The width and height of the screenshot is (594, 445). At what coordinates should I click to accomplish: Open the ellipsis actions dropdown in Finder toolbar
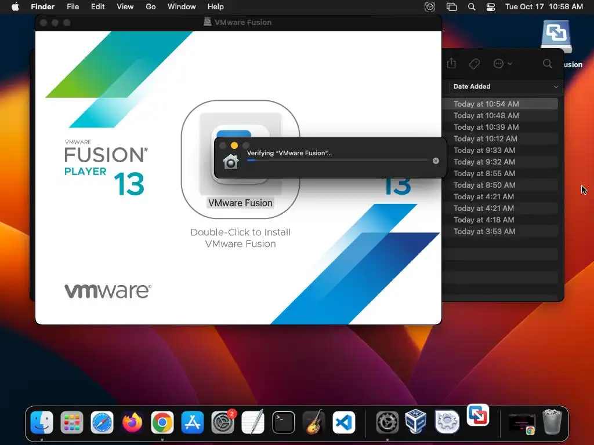[502, 64]
